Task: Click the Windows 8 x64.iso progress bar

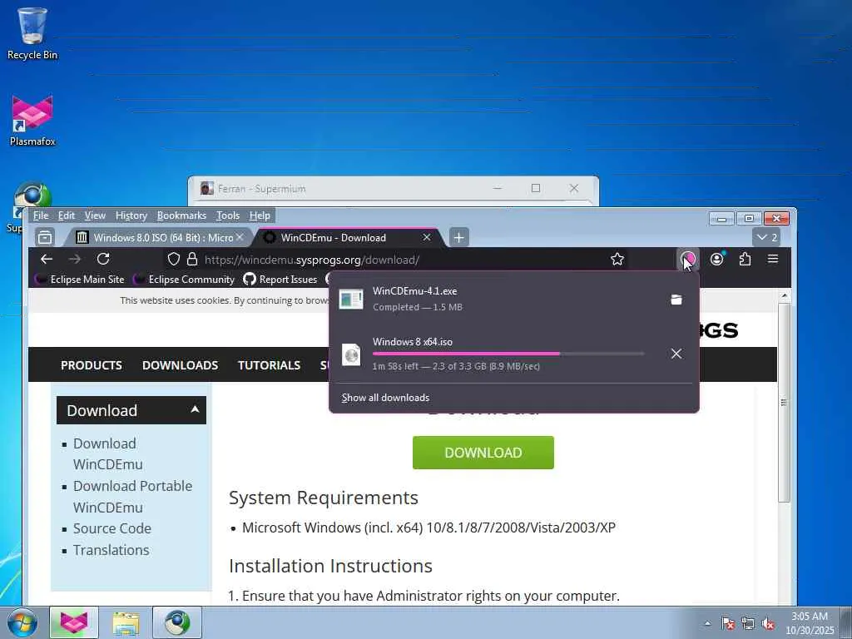Action: click(x=508, y=354)
